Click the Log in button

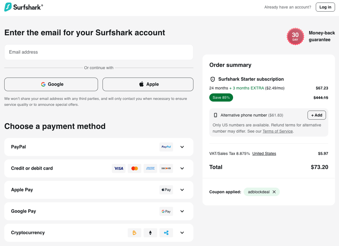(325, 7)
